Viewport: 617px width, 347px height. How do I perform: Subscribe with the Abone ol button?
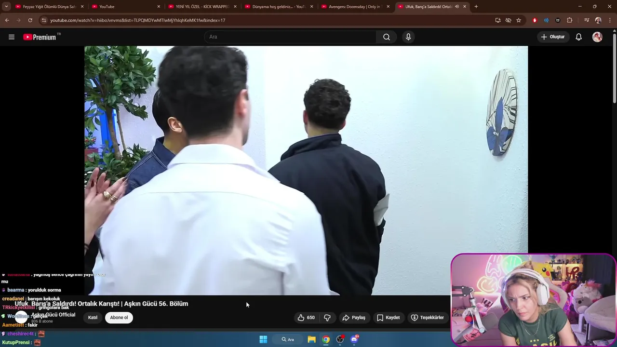[119, 318]
